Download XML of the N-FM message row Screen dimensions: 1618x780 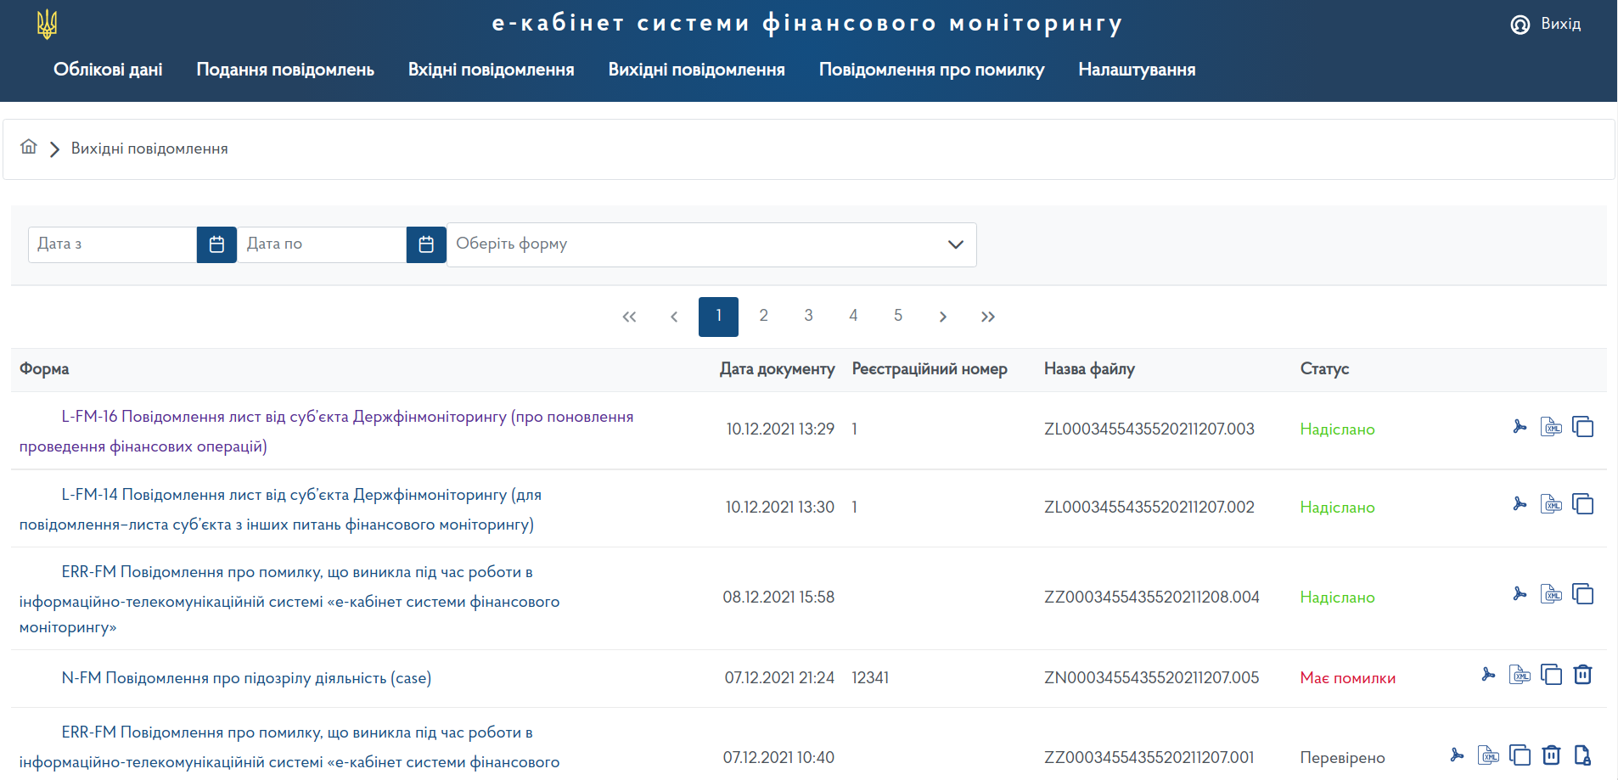point(1520,676)
